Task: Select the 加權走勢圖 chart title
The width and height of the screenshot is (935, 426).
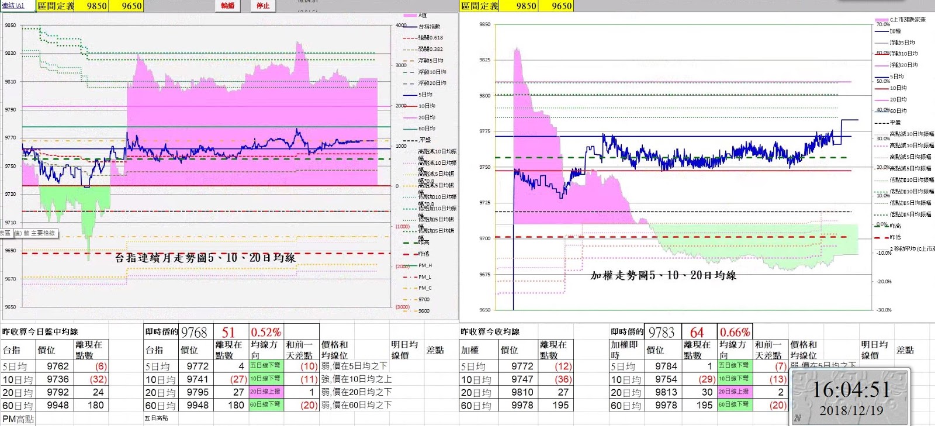Action: coord(663,275)
